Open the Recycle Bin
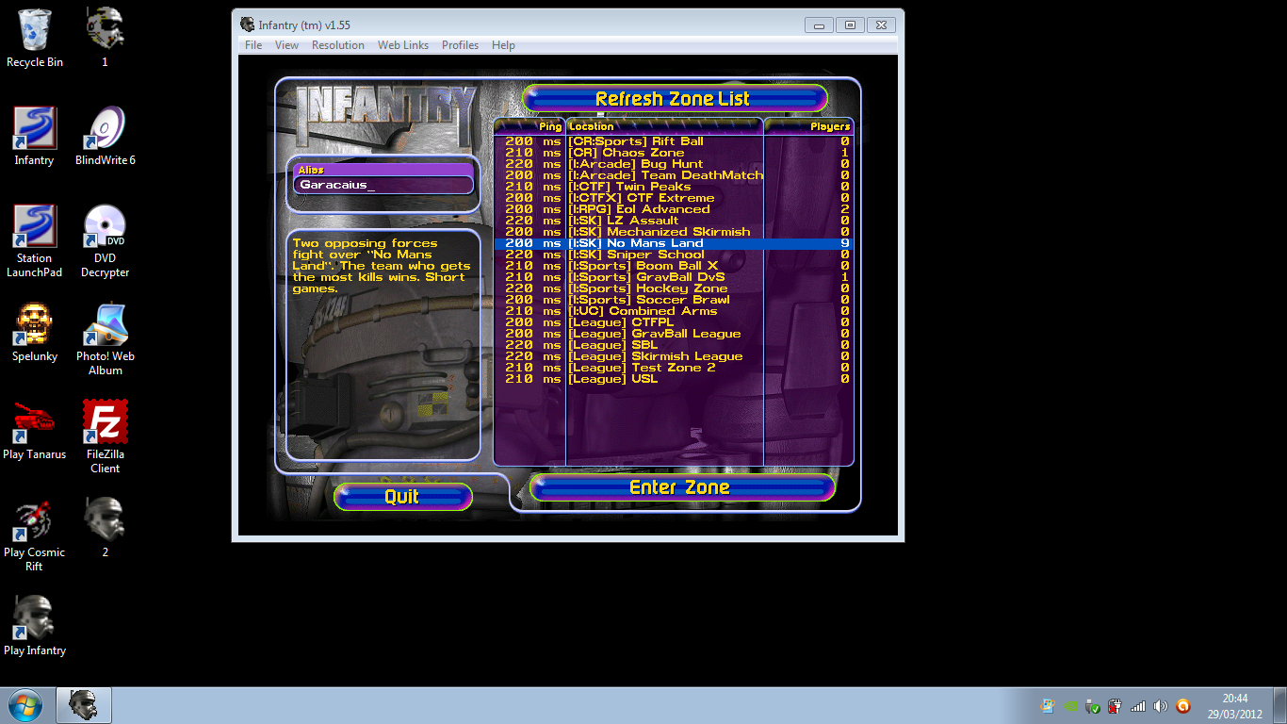 point(35,31)
